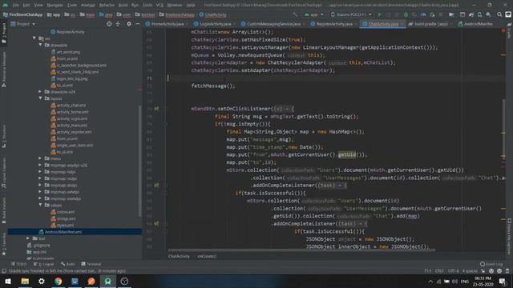The width and height of the screenshot is (513, 288).
Task: Click the Search Everywhere magnifier icon
Action: 499,14
